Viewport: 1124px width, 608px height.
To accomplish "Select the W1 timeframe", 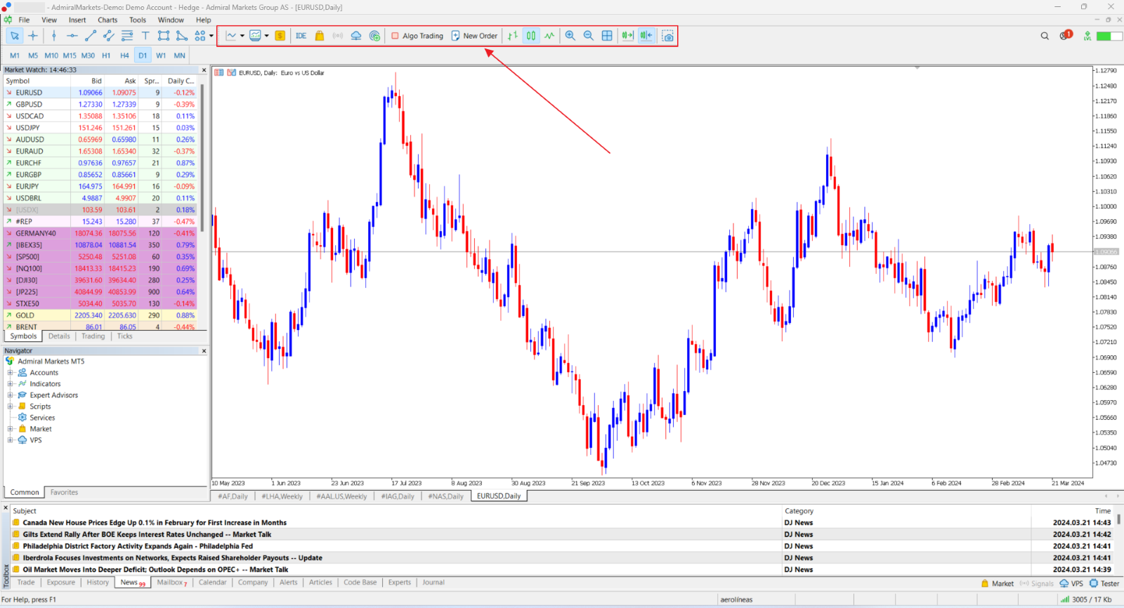I will click(161, 55).
